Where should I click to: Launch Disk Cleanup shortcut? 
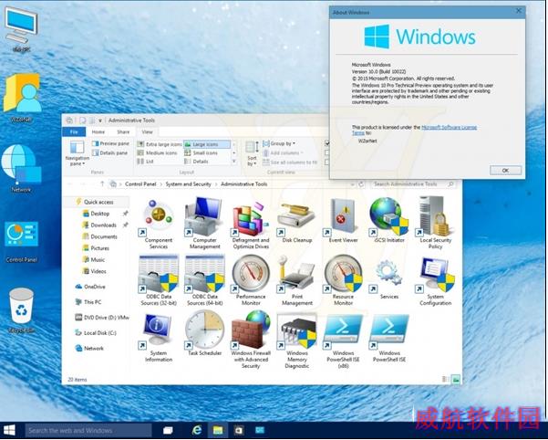click(296, 220)
